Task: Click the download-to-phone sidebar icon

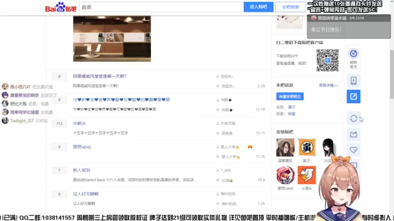Action: (354, 81)
